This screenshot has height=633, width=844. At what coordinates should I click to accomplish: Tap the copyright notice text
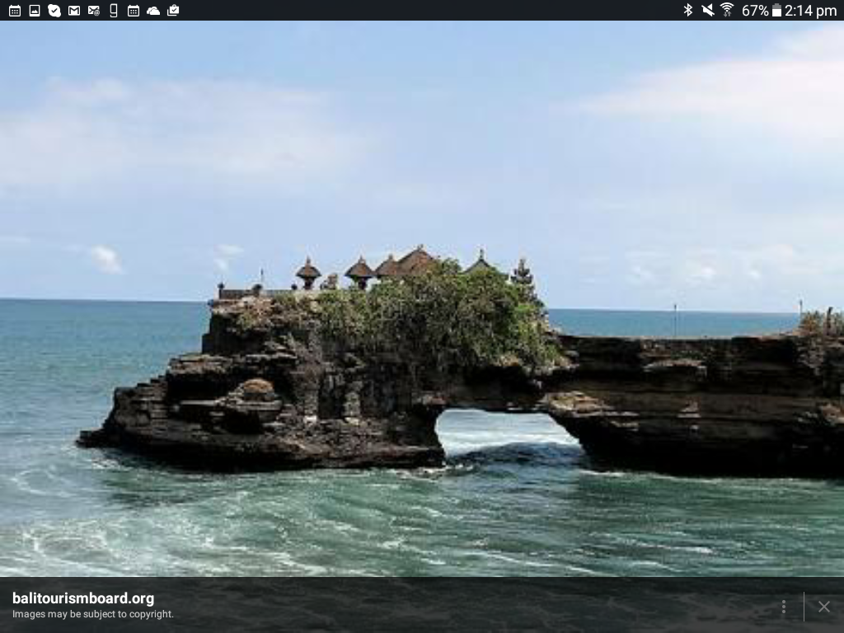tap(93, 614)
